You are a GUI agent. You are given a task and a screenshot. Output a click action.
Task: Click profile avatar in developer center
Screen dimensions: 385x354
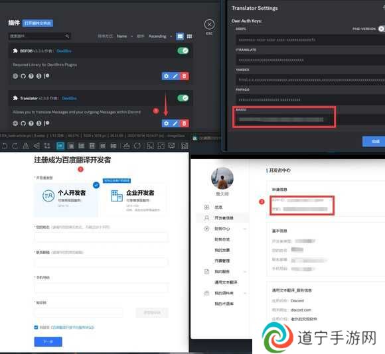[222, 178]
